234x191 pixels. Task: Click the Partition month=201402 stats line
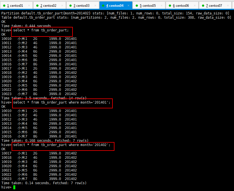[x=115, y=13]
